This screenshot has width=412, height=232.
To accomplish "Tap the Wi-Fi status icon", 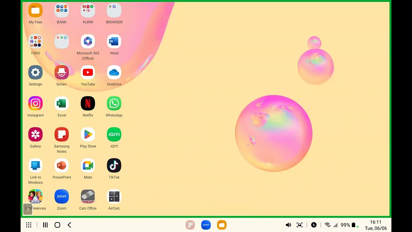I will tap(328, 225).
